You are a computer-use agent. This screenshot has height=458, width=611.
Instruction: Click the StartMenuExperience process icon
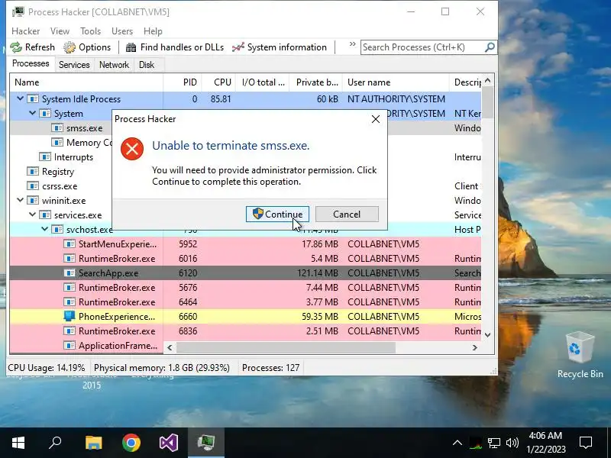pos(70,244)
